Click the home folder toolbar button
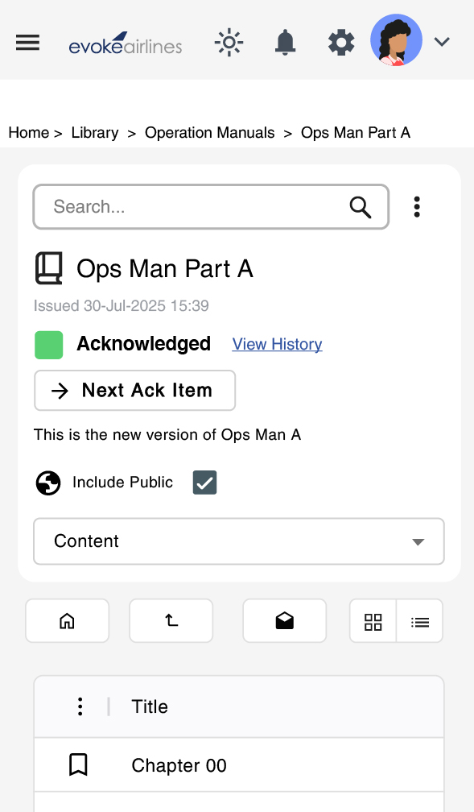 coord(68,620)
